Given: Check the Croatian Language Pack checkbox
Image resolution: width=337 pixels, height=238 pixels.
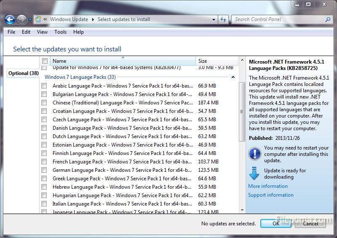Looking at the screenshot, I should (x=44, y=111).
